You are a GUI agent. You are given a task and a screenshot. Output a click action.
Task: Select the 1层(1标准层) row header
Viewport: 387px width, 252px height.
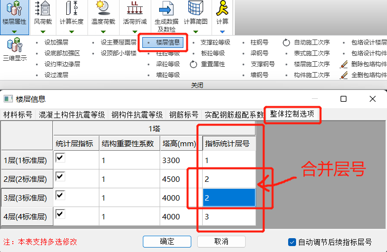(x=27, y=160)
